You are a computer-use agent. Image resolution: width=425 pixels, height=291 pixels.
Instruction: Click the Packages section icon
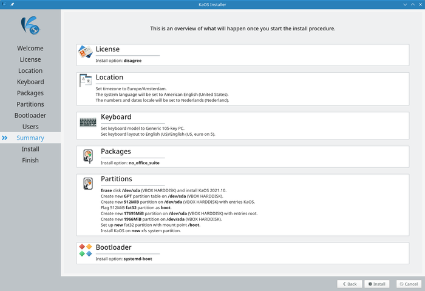pyautogui.click(x=88, y=156)
